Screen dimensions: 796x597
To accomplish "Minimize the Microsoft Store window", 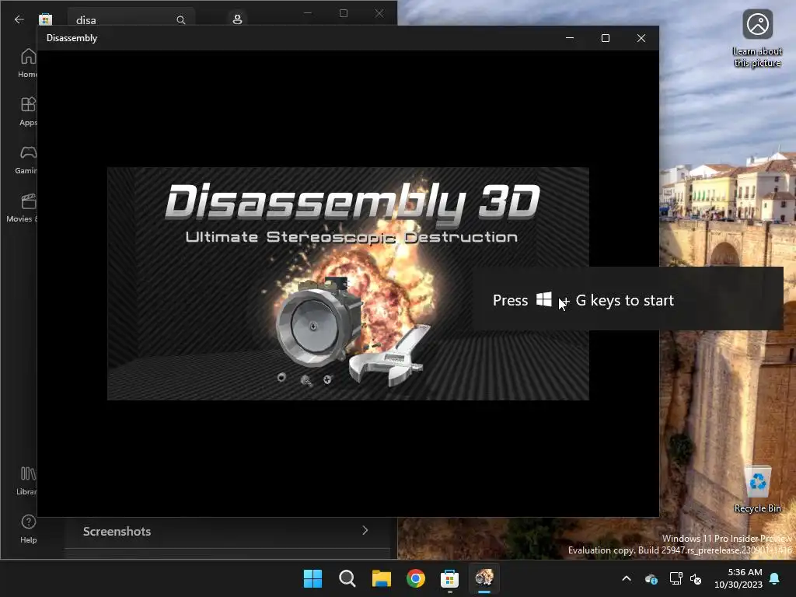I will [308, 13].
